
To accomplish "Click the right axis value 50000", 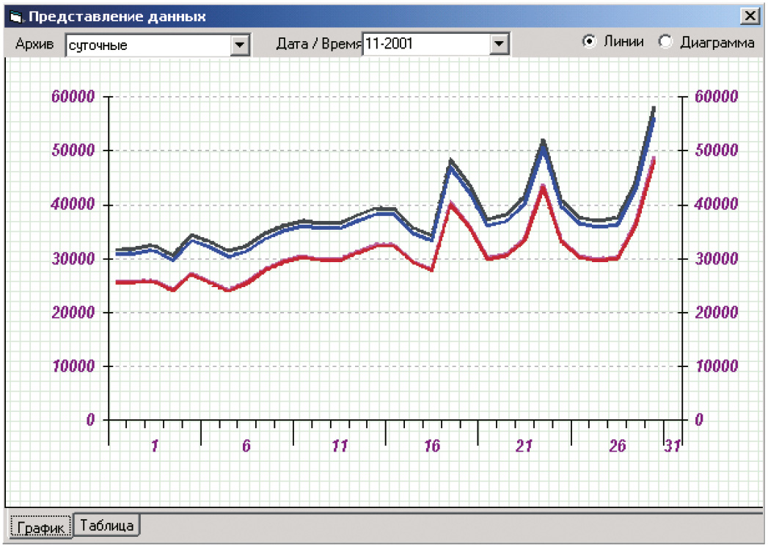I will 716,151.
